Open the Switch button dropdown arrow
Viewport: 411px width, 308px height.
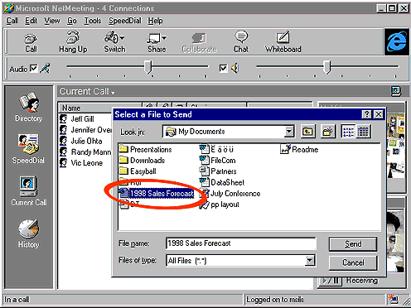point(122,38)
